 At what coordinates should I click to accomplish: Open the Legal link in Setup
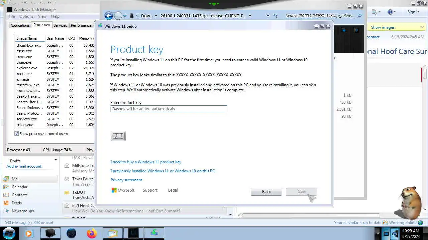point(173,190)
